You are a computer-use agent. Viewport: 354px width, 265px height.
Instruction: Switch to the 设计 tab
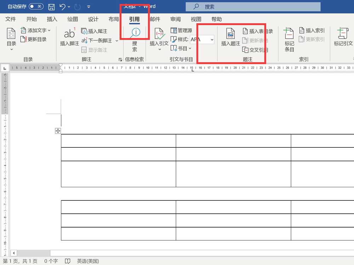click(93, 19)
